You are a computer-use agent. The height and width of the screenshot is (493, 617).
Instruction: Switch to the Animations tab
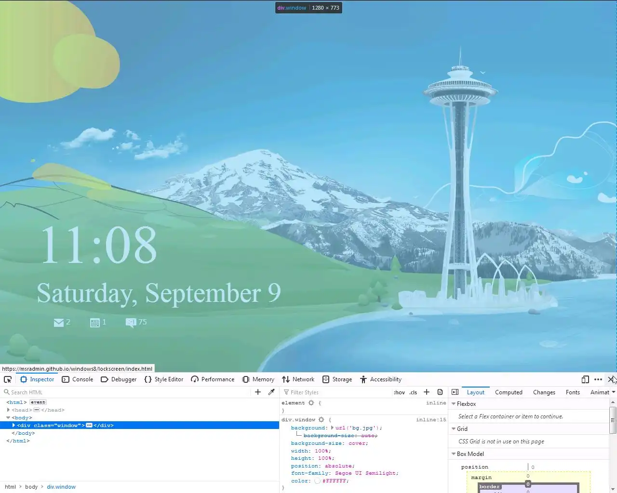[x=599, y=392]
